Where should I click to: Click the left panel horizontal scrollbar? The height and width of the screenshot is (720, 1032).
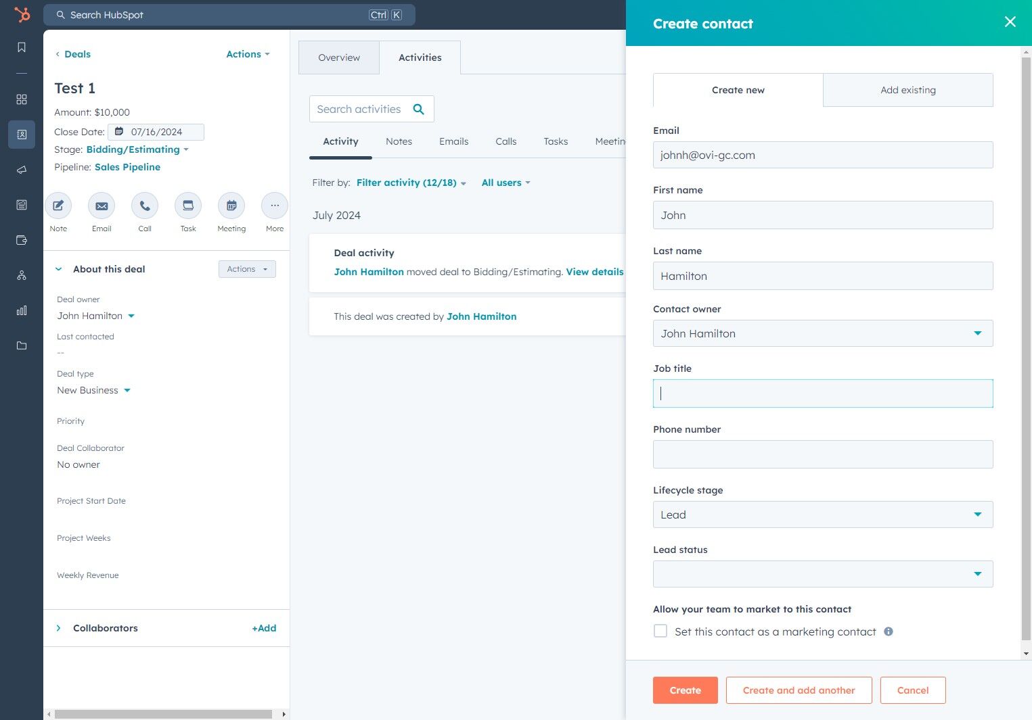163,714
